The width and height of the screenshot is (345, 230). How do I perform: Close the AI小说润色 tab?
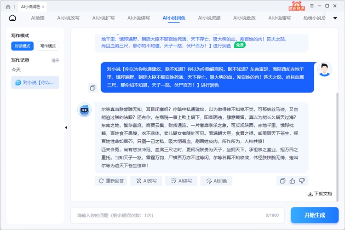pos(43,7)
